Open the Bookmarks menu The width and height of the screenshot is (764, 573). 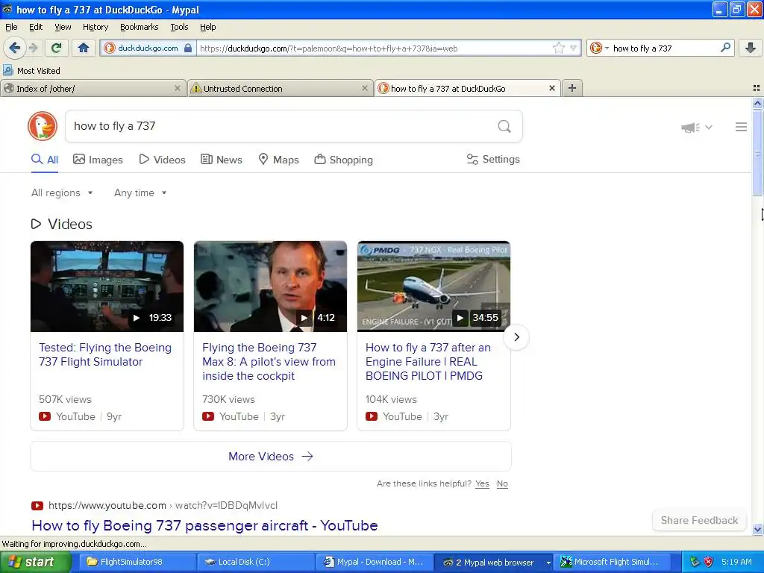(x=139, y=27)
